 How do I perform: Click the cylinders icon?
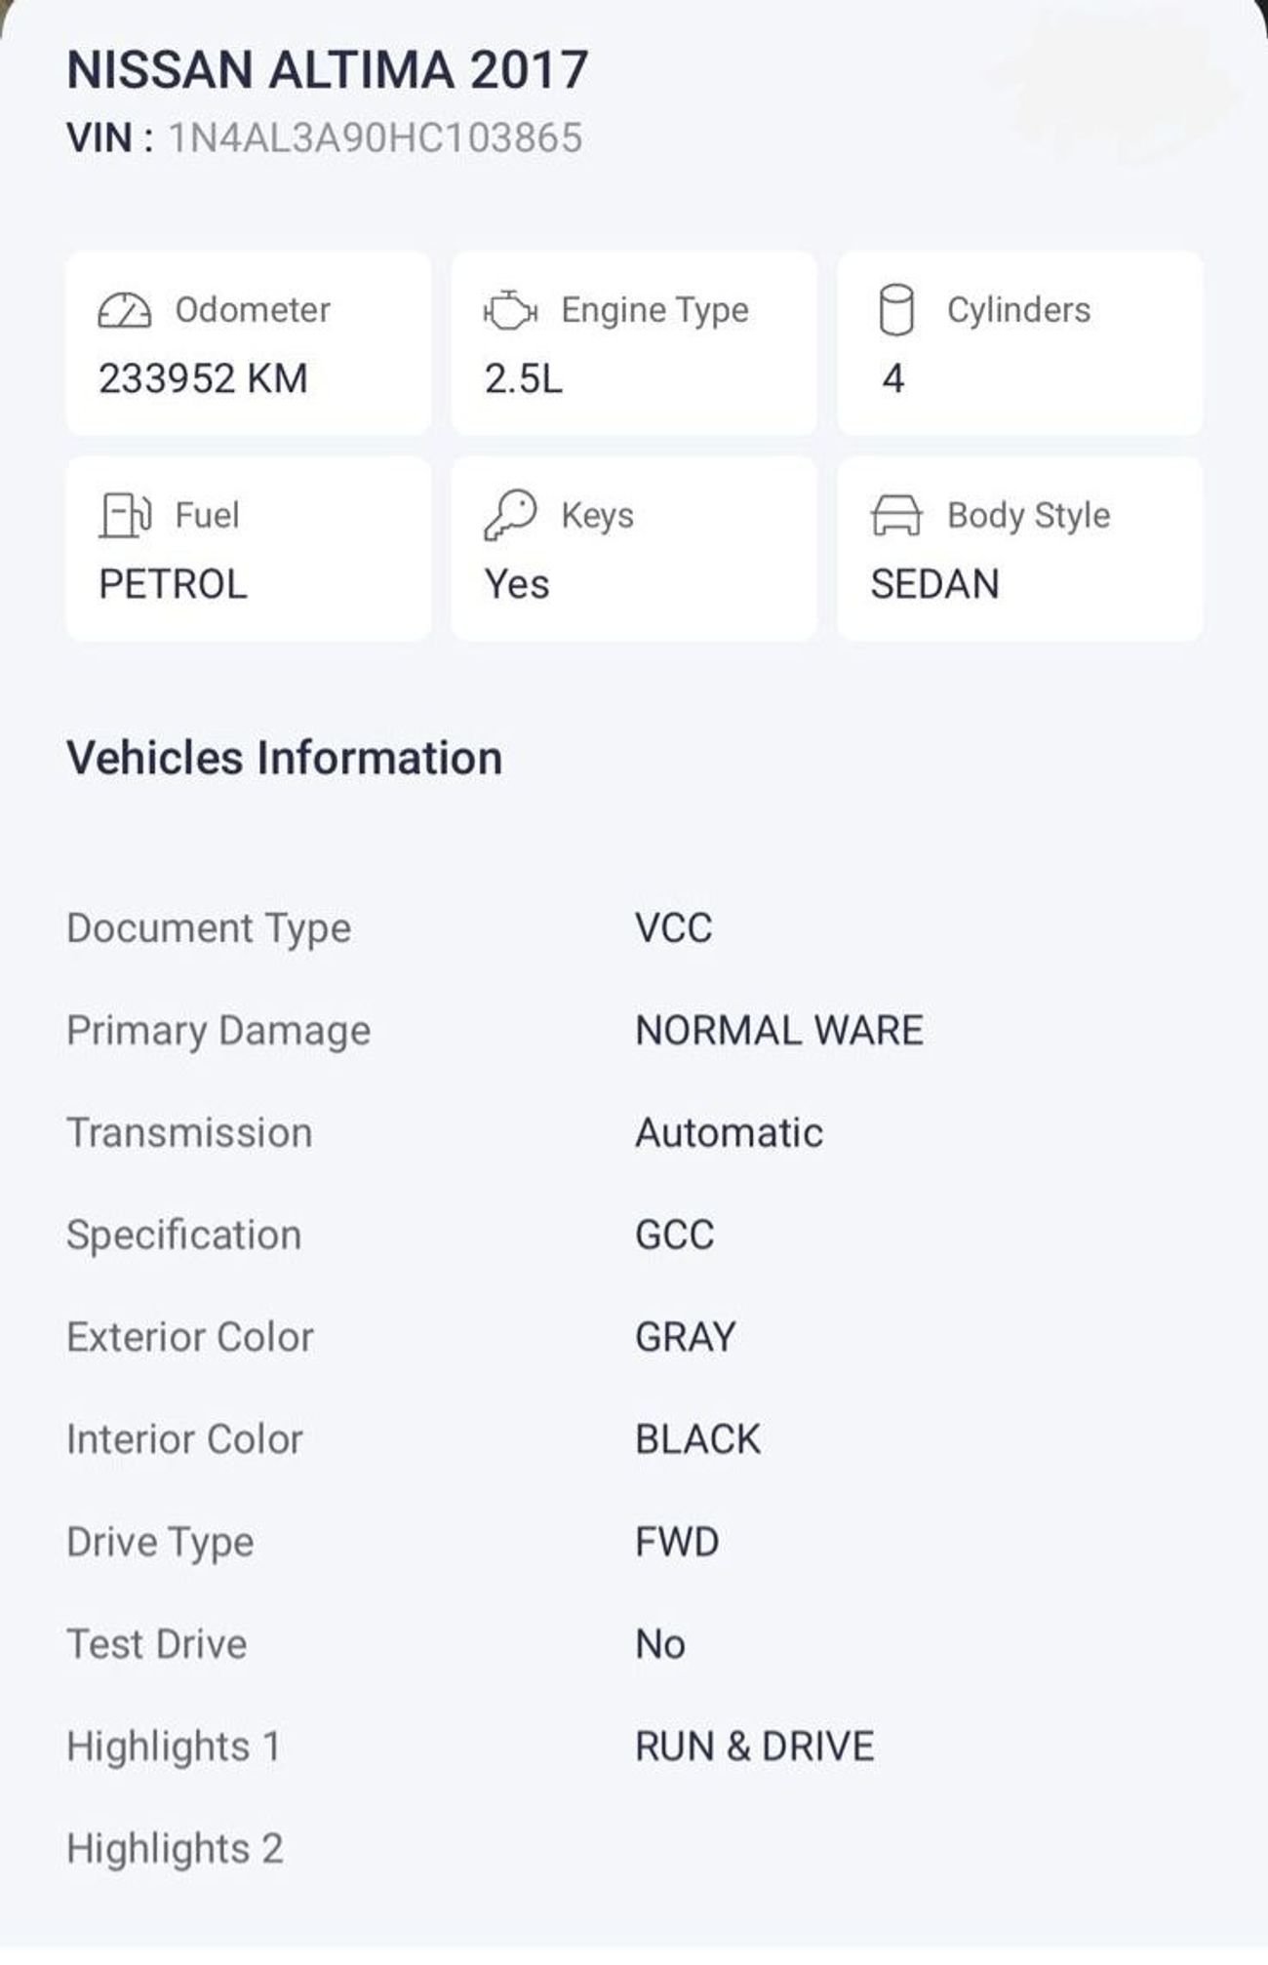pyautogui.click(x=895, y=310)
